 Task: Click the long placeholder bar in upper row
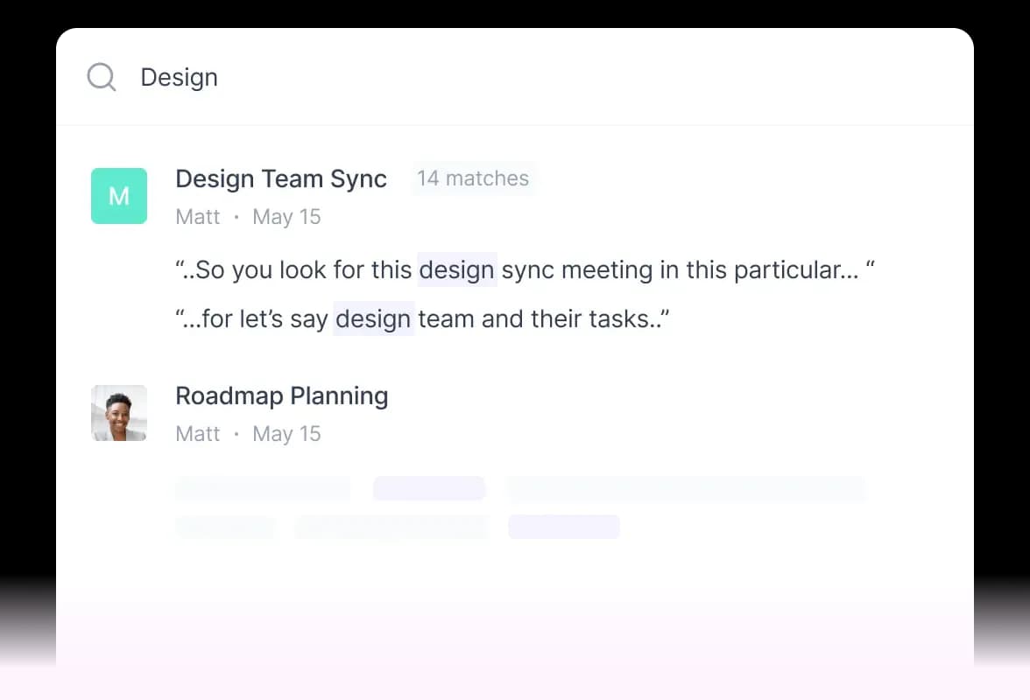686,488
